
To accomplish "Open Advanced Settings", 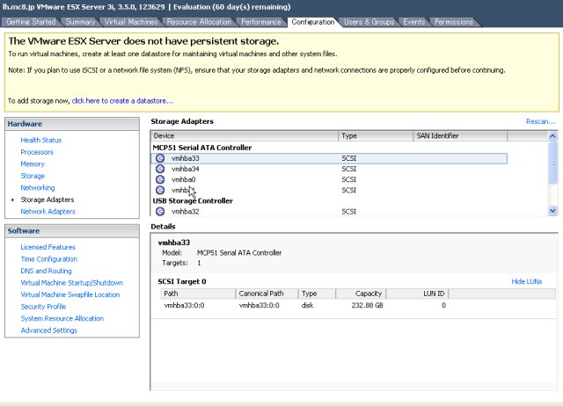I will [x=49, y=330].
